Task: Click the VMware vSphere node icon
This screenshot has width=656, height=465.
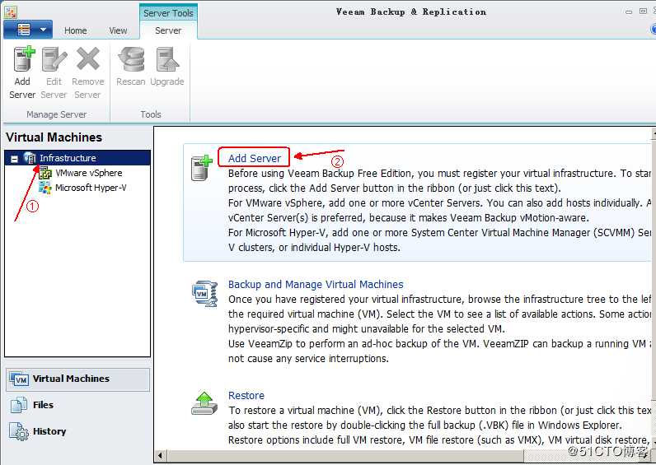Action: point(45,173)
